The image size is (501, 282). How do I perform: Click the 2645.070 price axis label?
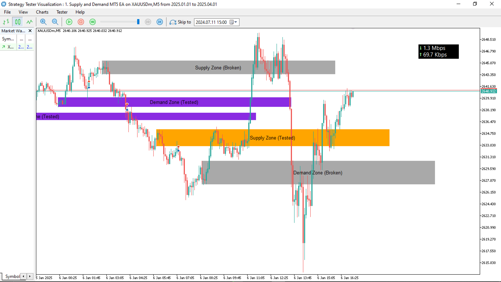[488, 63]
